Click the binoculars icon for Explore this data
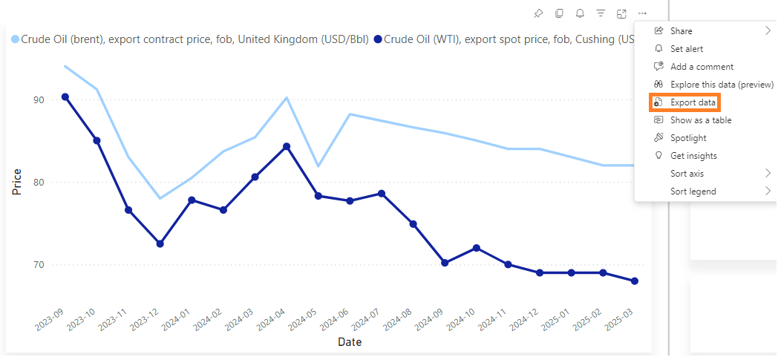This screenshot has height=357, width=778. [658, 85]
